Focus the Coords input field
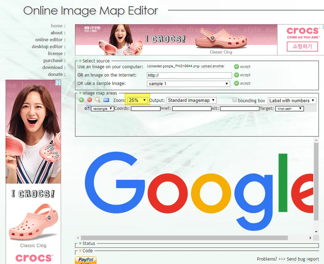Image resolution: width=324 pixels, height=264 pixels. (145, 109)
